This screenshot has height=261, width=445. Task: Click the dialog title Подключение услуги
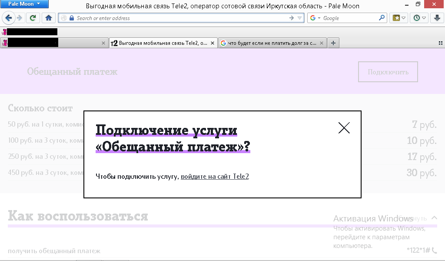coord(173,138)
